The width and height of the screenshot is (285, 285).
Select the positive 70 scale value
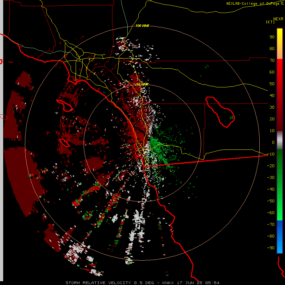(272, 60)
